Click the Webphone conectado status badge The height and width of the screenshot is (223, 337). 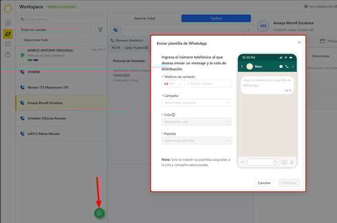click(61, 7)
